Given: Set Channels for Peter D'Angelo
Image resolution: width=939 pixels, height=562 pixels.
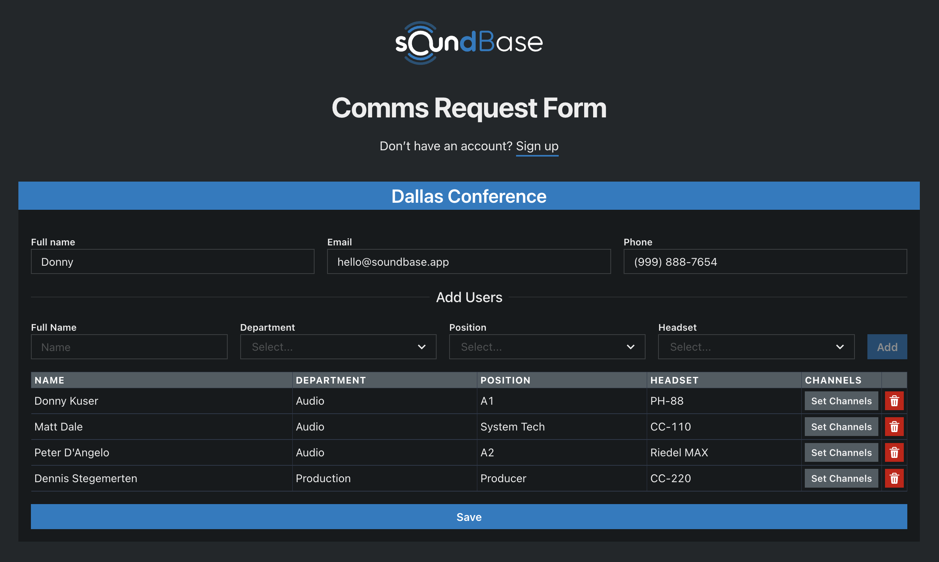Looking at the screenshot, I should tap(841, 452).
